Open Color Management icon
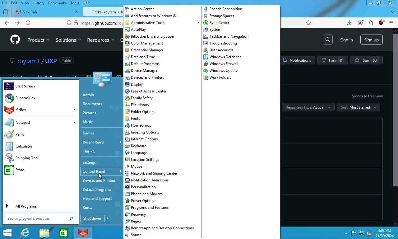 (127, 43)
